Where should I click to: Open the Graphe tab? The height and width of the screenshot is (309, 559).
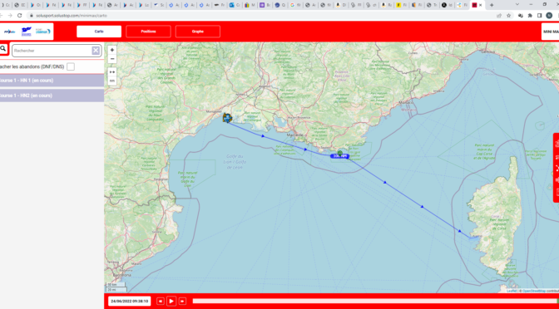pyautogui.click(x=197, y=32)
